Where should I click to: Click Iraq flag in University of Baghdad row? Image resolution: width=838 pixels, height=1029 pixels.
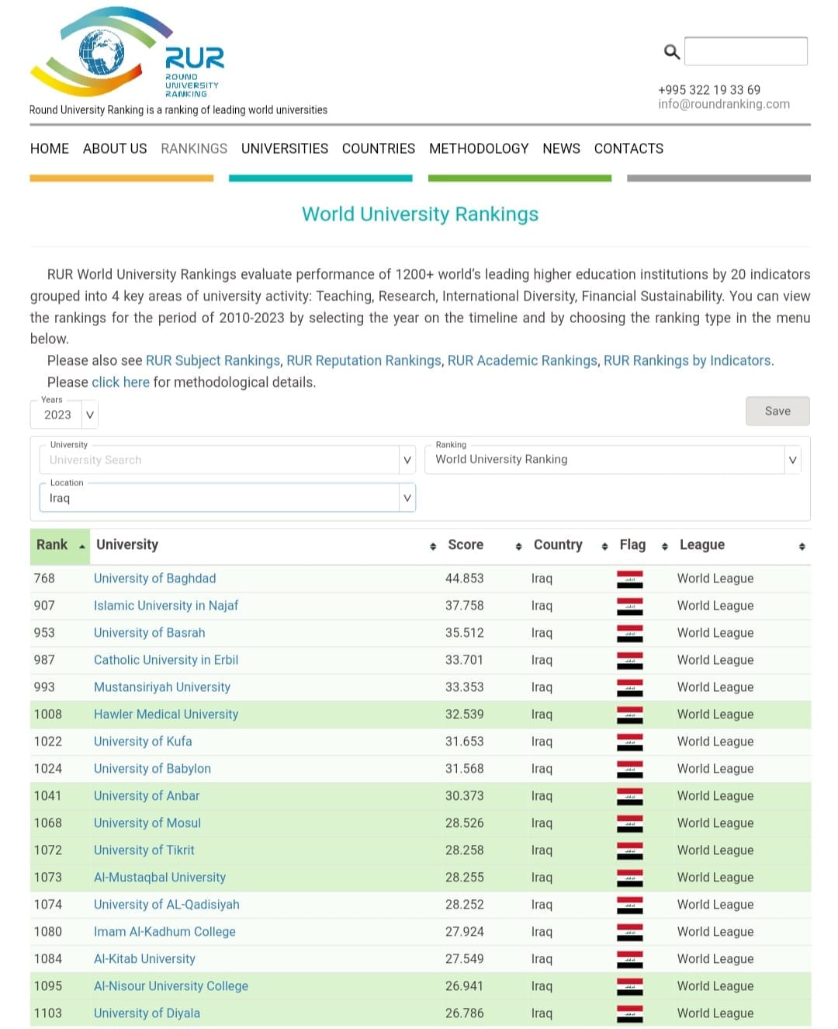[630, 579]
